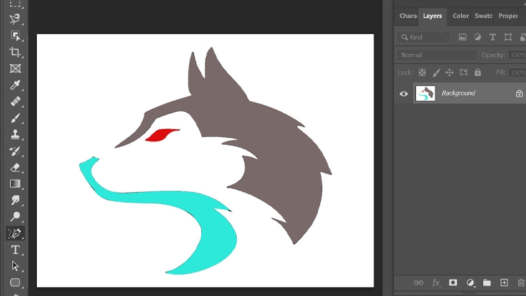Select the Healing Brush tool

(x=15, y=101)
